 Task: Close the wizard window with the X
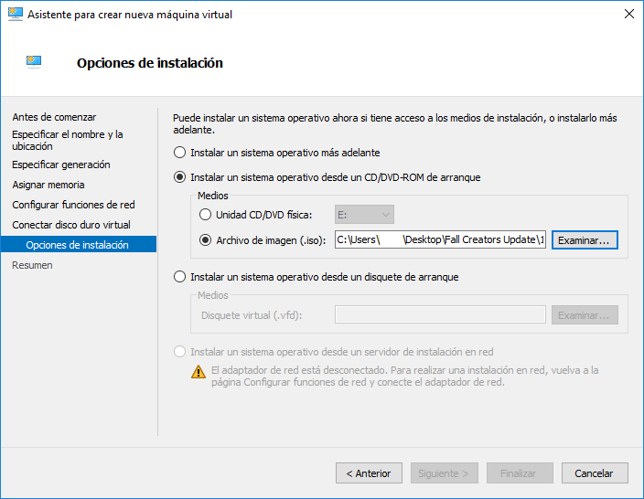[x=628, y=14]
